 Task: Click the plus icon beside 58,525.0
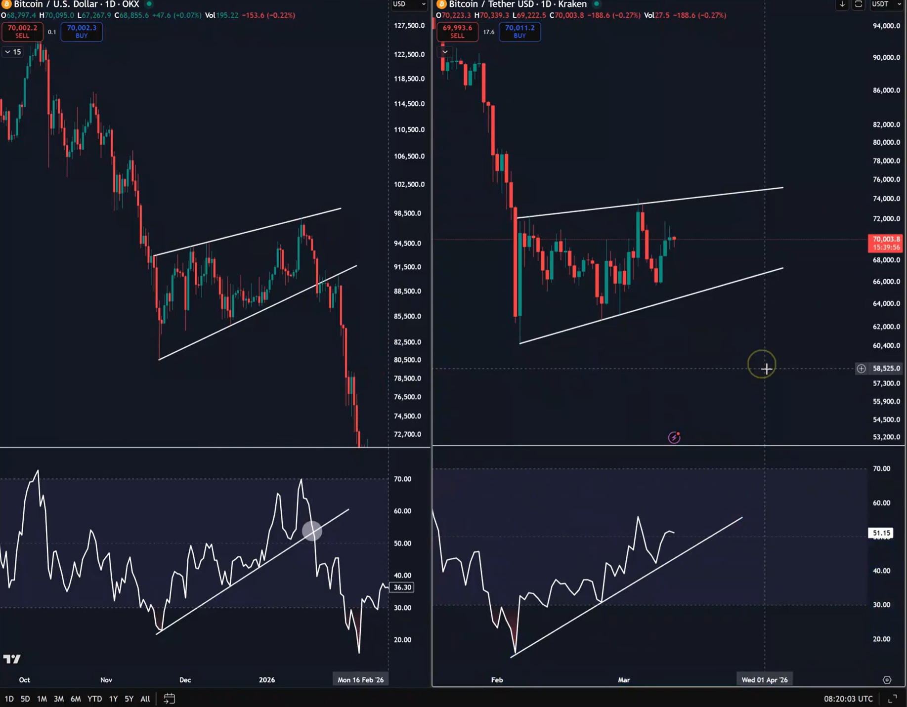pyautogui.click(x=861, y=369)
